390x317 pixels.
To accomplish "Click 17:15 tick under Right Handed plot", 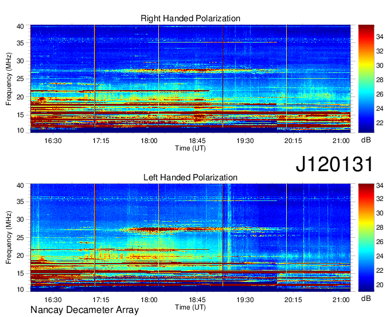I will (x=101, y=141).
